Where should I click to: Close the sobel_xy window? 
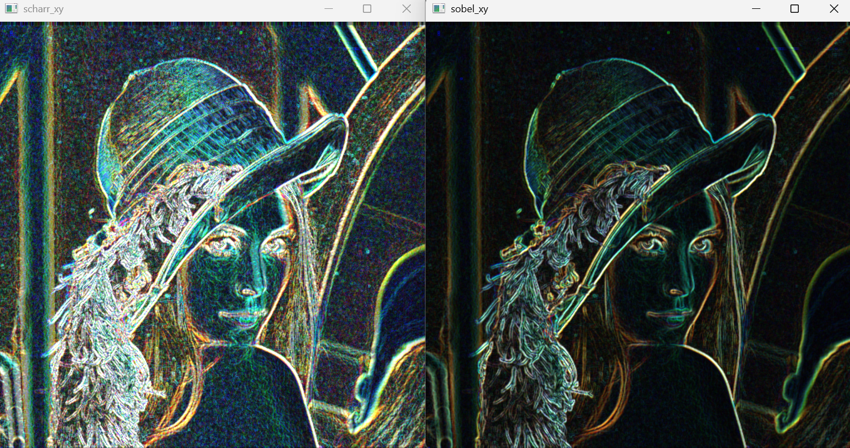(833, 9)
